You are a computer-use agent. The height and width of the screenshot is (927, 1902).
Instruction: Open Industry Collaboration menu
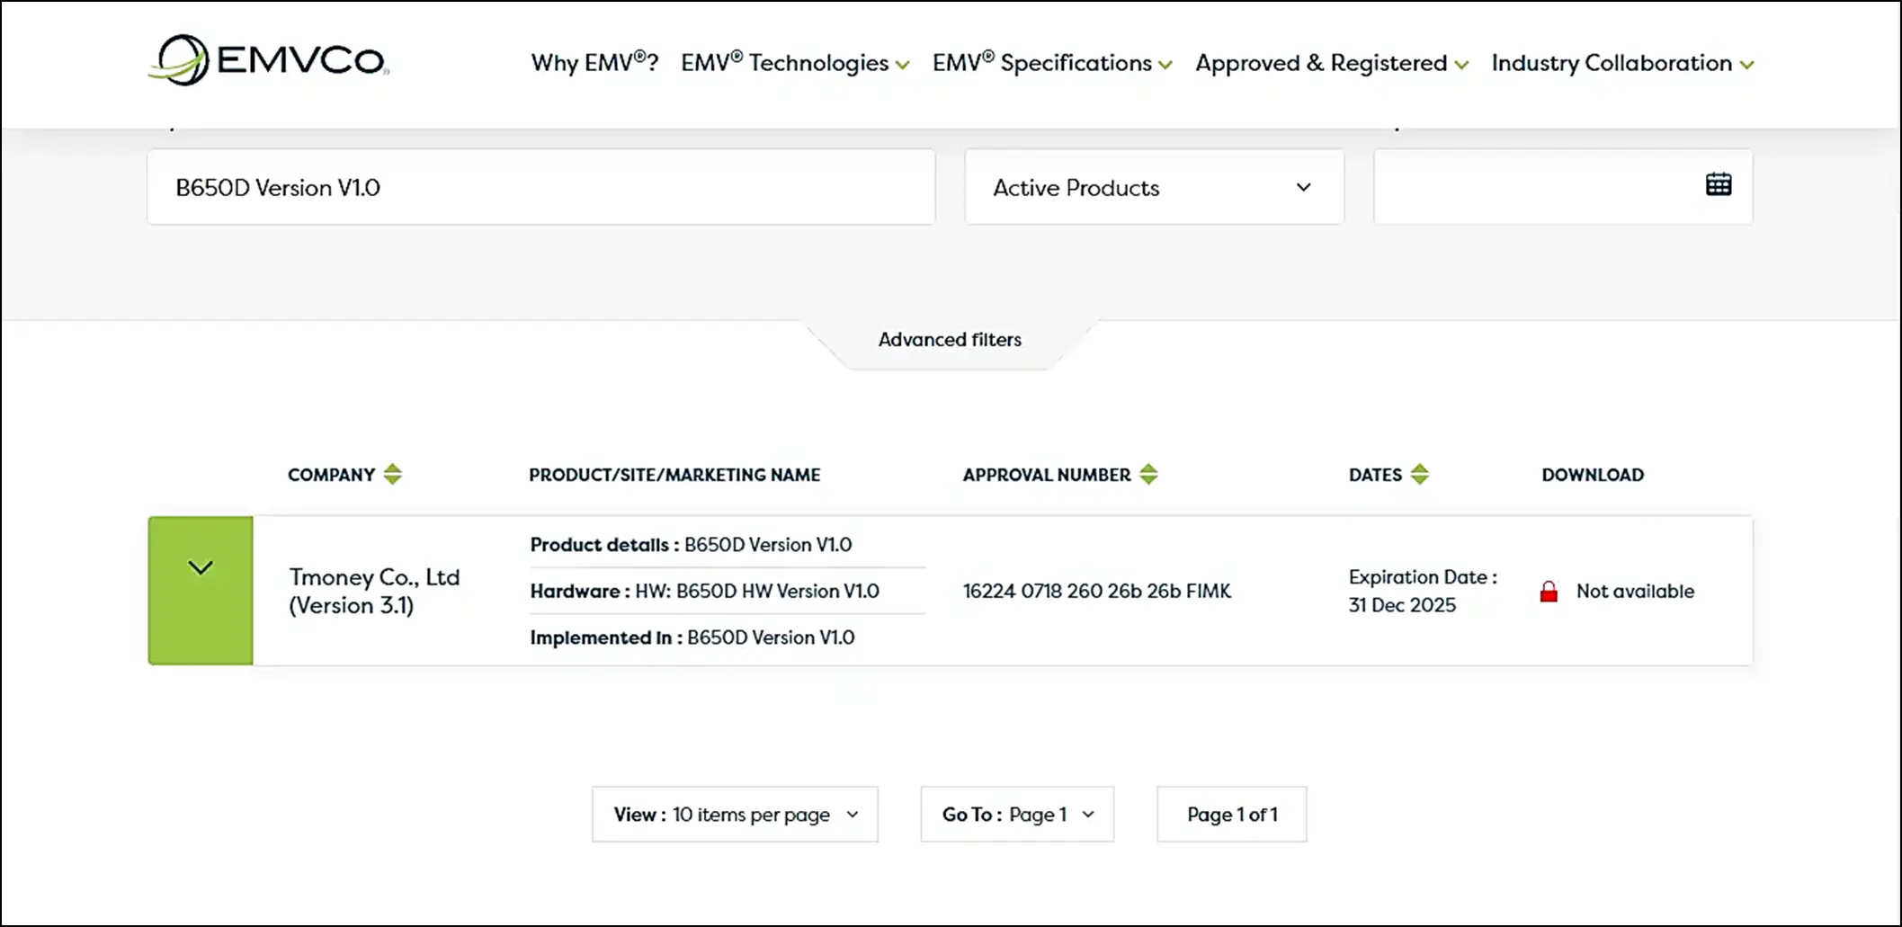[x=1622, y=63]
